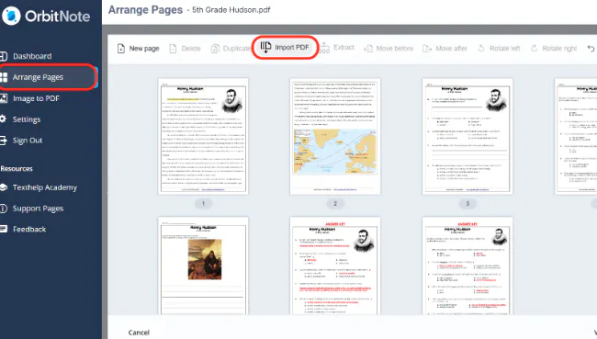Click the Rotate right tool

point(554,49)
